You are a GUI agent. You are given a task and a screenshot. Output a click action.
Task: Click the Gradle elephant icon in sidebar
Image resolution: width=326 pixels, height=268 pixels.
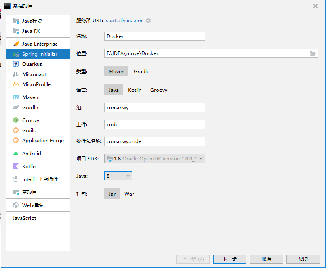16,108
